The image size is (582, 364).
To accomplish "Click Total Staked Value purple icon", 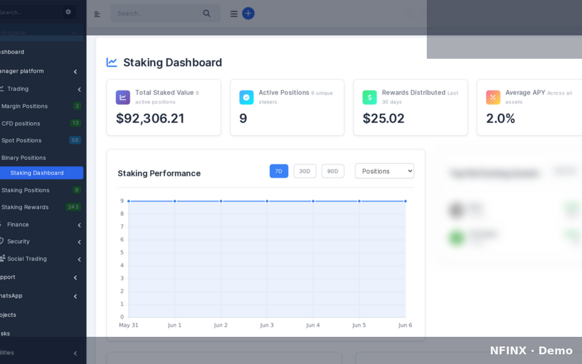I will [123, 98].
